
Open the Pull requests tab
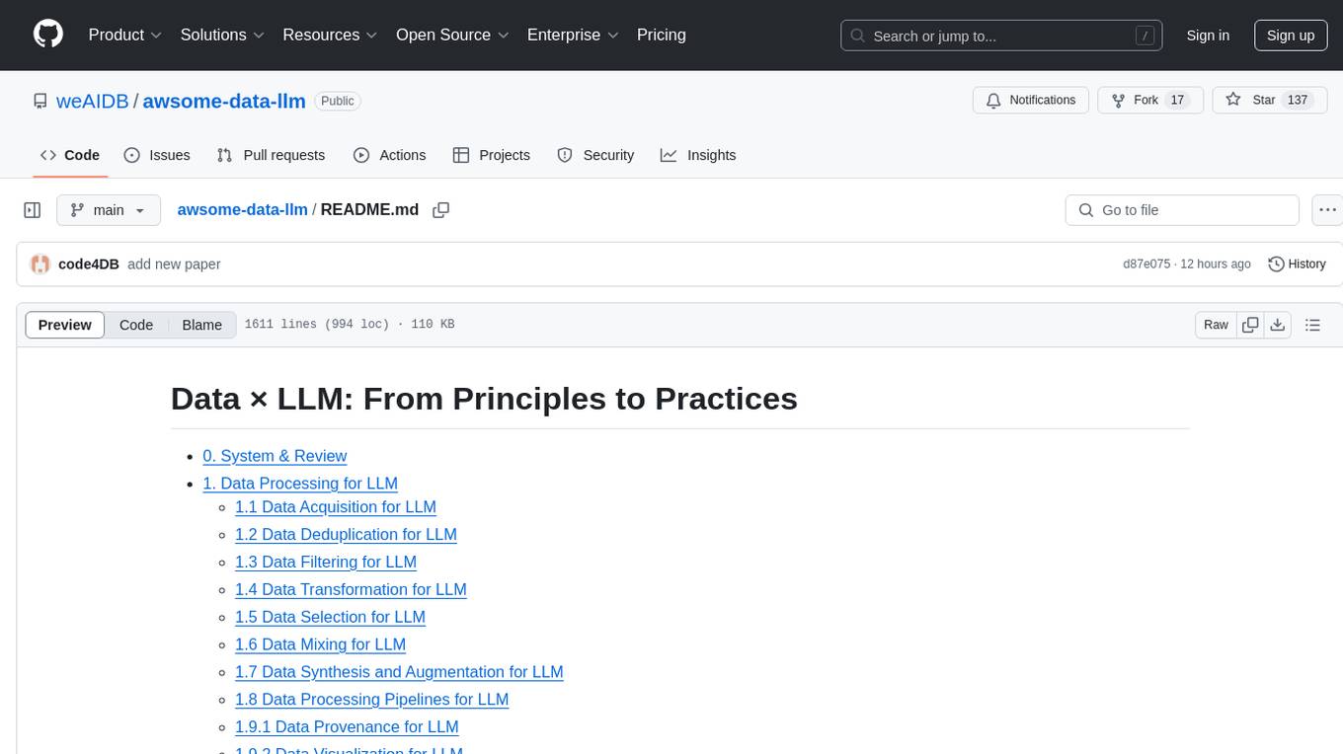tap(271, 155)
